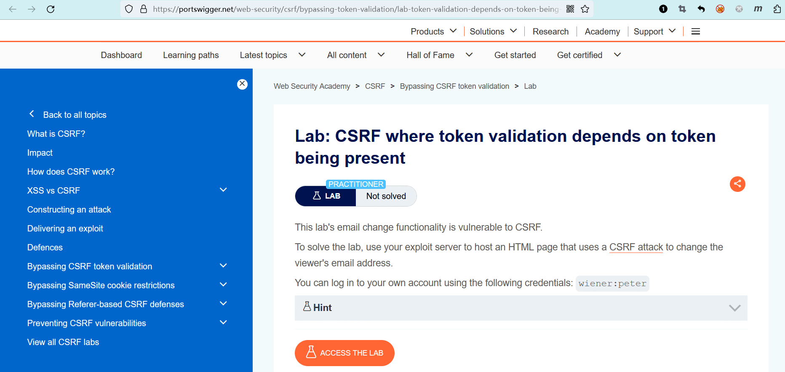Image resolution: width=785 pixels, height=372 pixels.
Task: Go back to all topics
Action: (75, 115)
